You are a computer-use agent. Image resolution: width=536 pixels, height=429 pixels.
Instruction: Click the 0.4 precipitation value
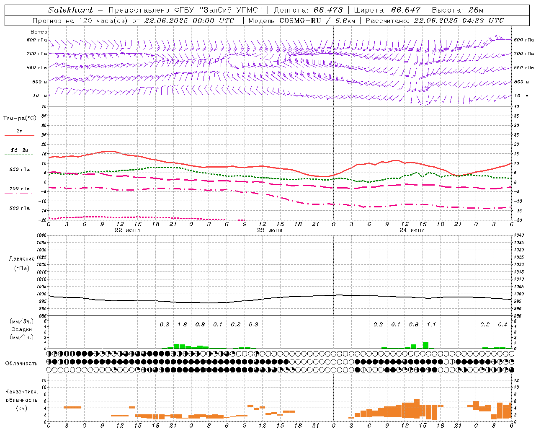[x=502, y=324]
